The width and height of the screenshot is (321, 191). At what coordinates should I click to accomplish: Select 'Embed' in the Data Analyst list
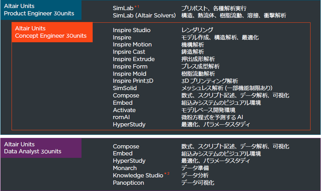123,153
